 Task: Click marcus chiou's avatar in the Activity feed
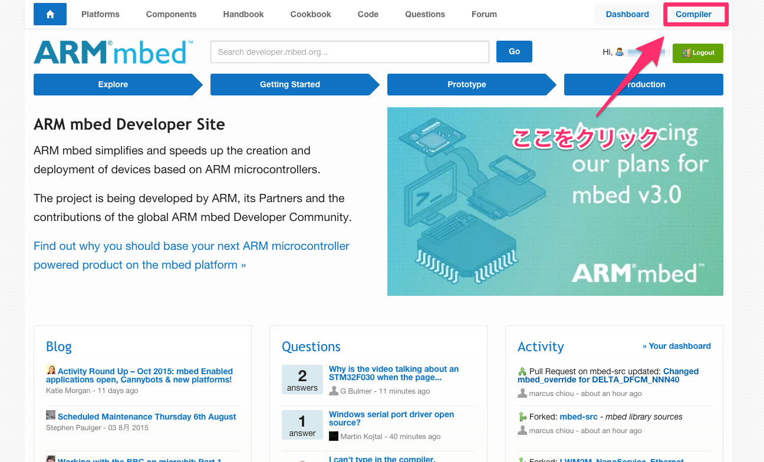click(522, 393)
